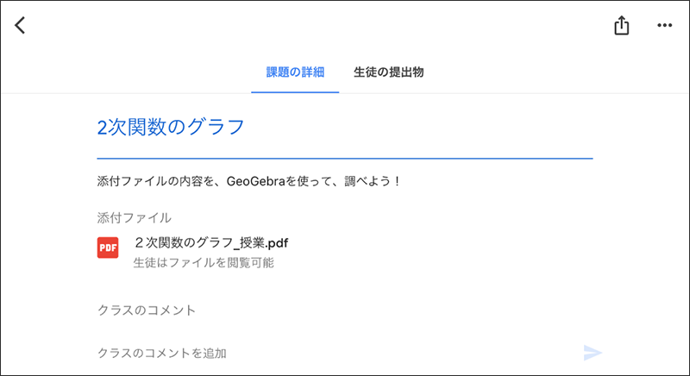The width and height of the screenshot is (690, 376).
Task: Open ２次関数のグラフ_授業.pdf attachment
Action: pos(210,242)
